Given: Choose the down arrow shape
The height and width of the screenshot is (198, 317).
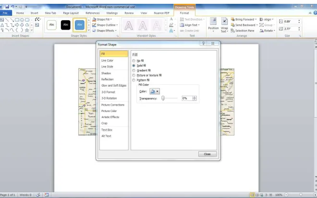Looking at the screenshot, I should click(22, 25).
